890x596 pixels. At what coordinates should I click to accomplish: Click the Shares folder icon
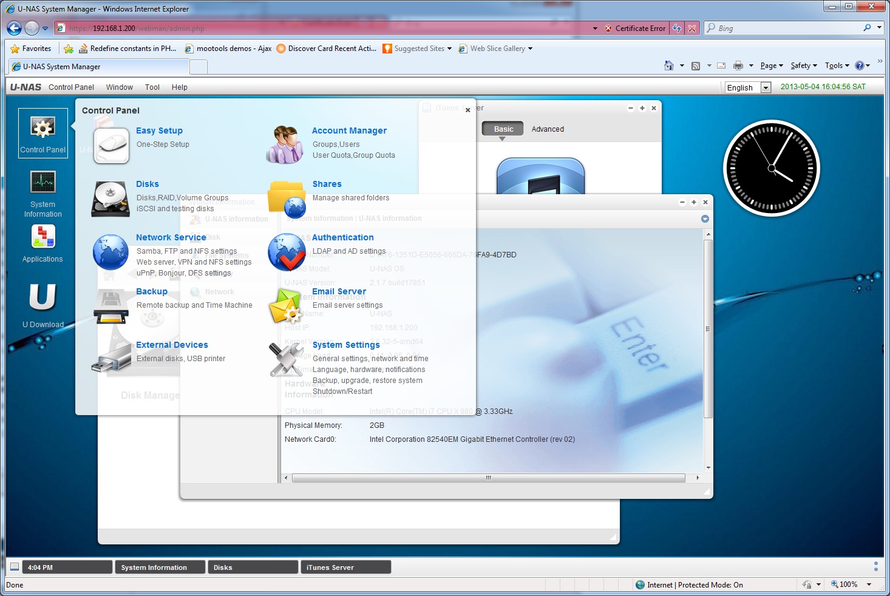point(287,199)
